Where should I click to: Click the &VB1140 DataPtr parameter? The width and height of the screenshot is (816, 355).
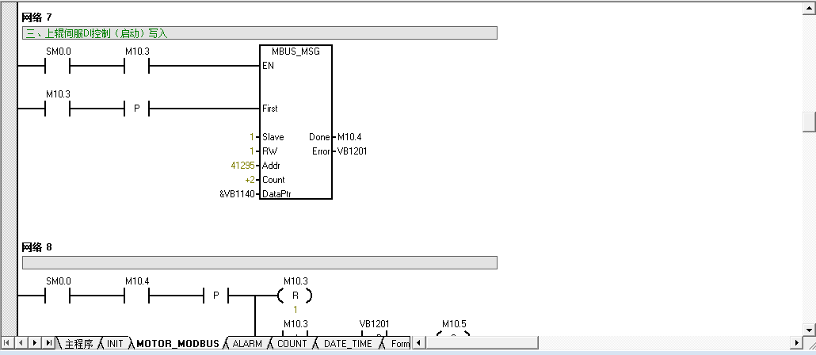click(x=237, y=194)
